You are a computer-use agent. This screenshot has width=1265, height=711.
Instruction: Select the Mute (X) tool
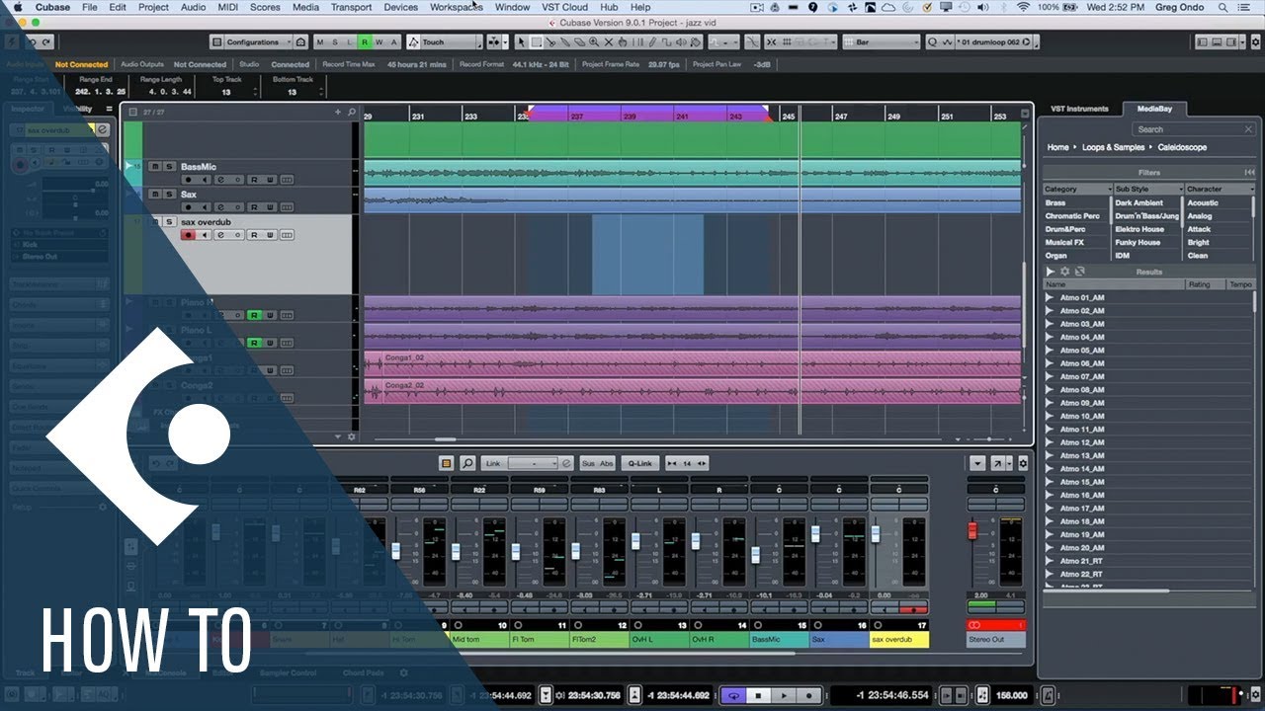pyautogui.click(x=608, y=42)
